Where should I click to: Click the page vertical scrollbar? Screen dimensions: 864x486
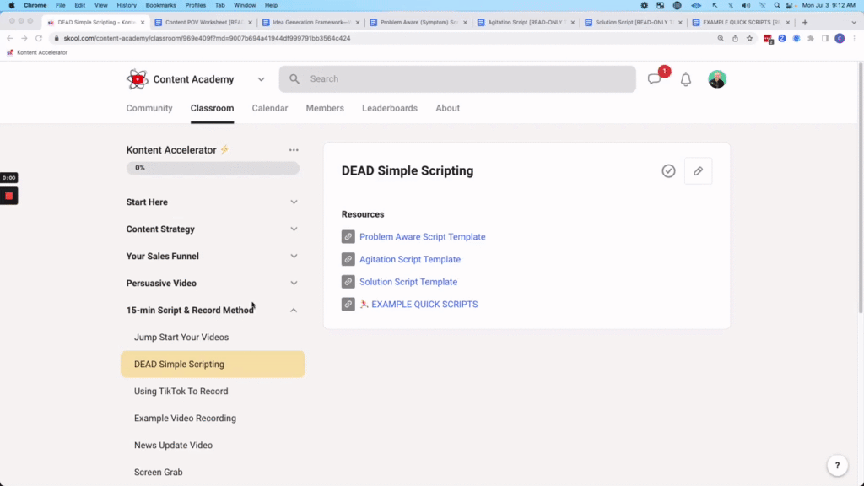(x=860, y=188)
